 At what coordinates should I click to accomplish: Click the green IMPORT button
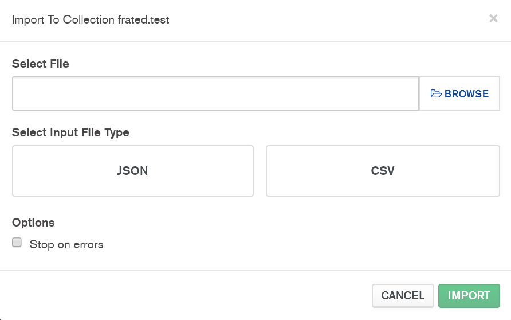(x=469, y=295)
